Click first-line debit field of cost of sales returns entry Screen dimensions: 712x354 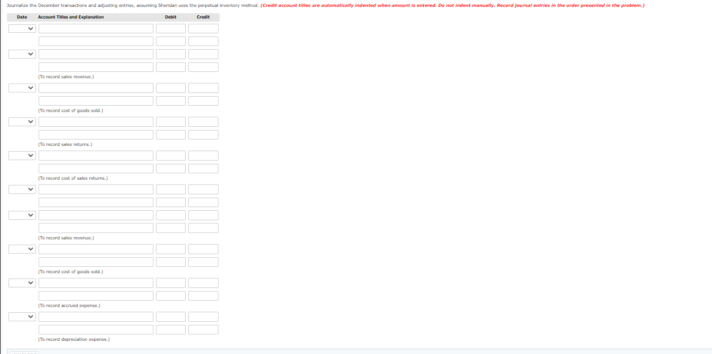click(x=171, y=156)
